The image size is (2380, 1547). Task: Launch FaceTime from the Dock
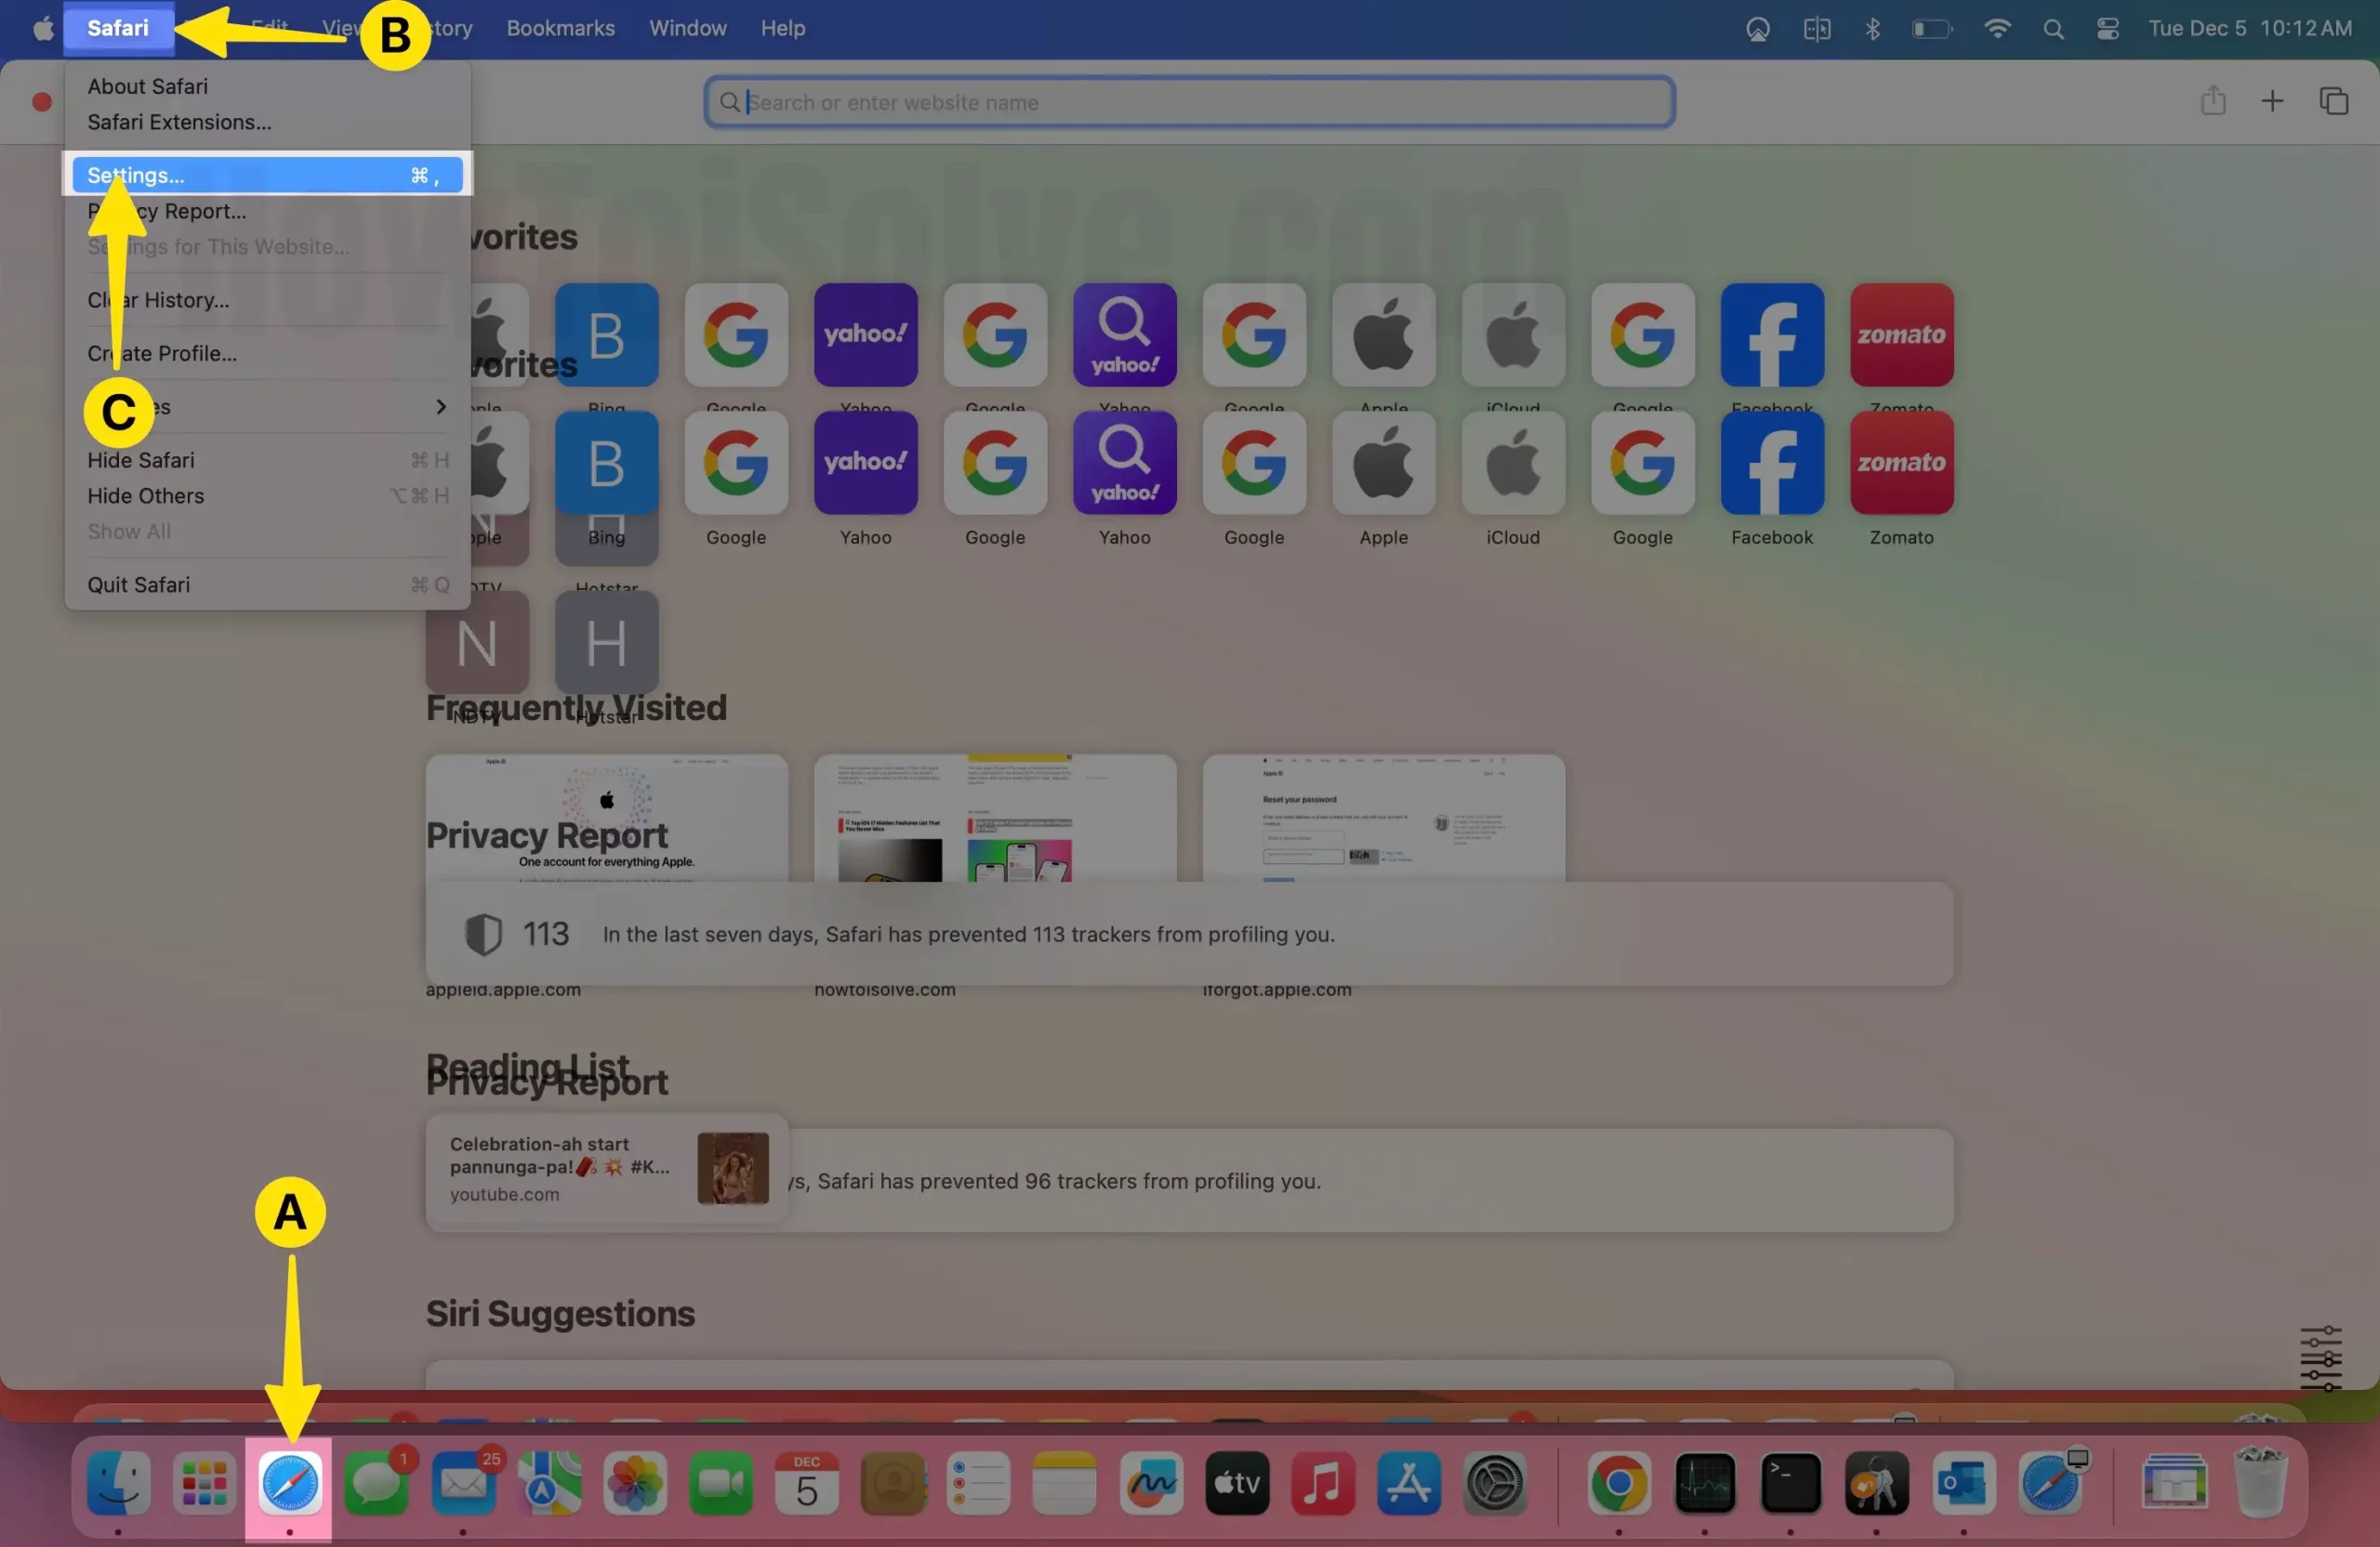tap(721, 1483)
